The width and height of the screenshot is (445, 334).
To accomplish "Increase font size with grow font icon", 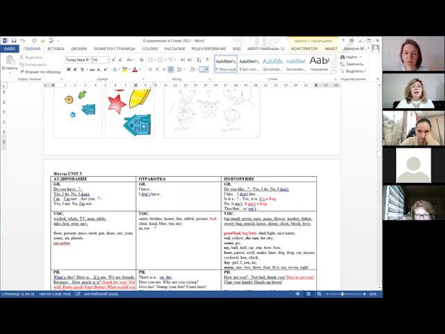I will coord(113,60).
